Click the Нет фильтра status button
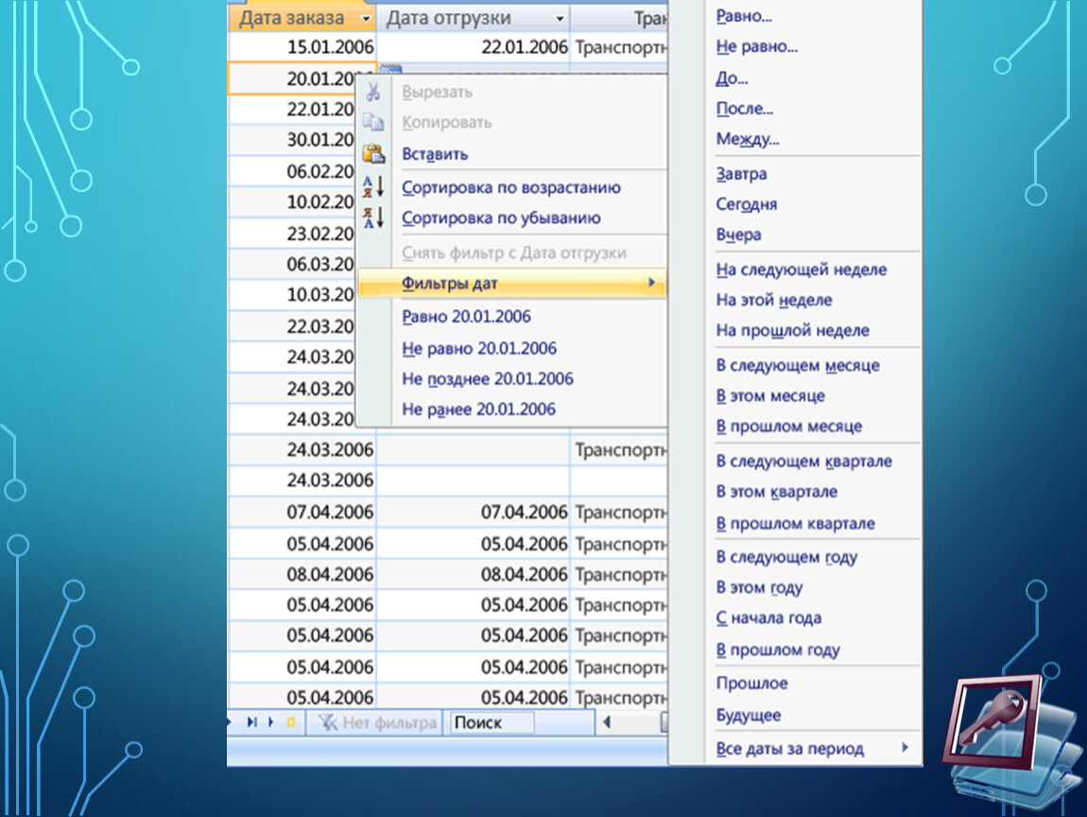 coord(377,722)
